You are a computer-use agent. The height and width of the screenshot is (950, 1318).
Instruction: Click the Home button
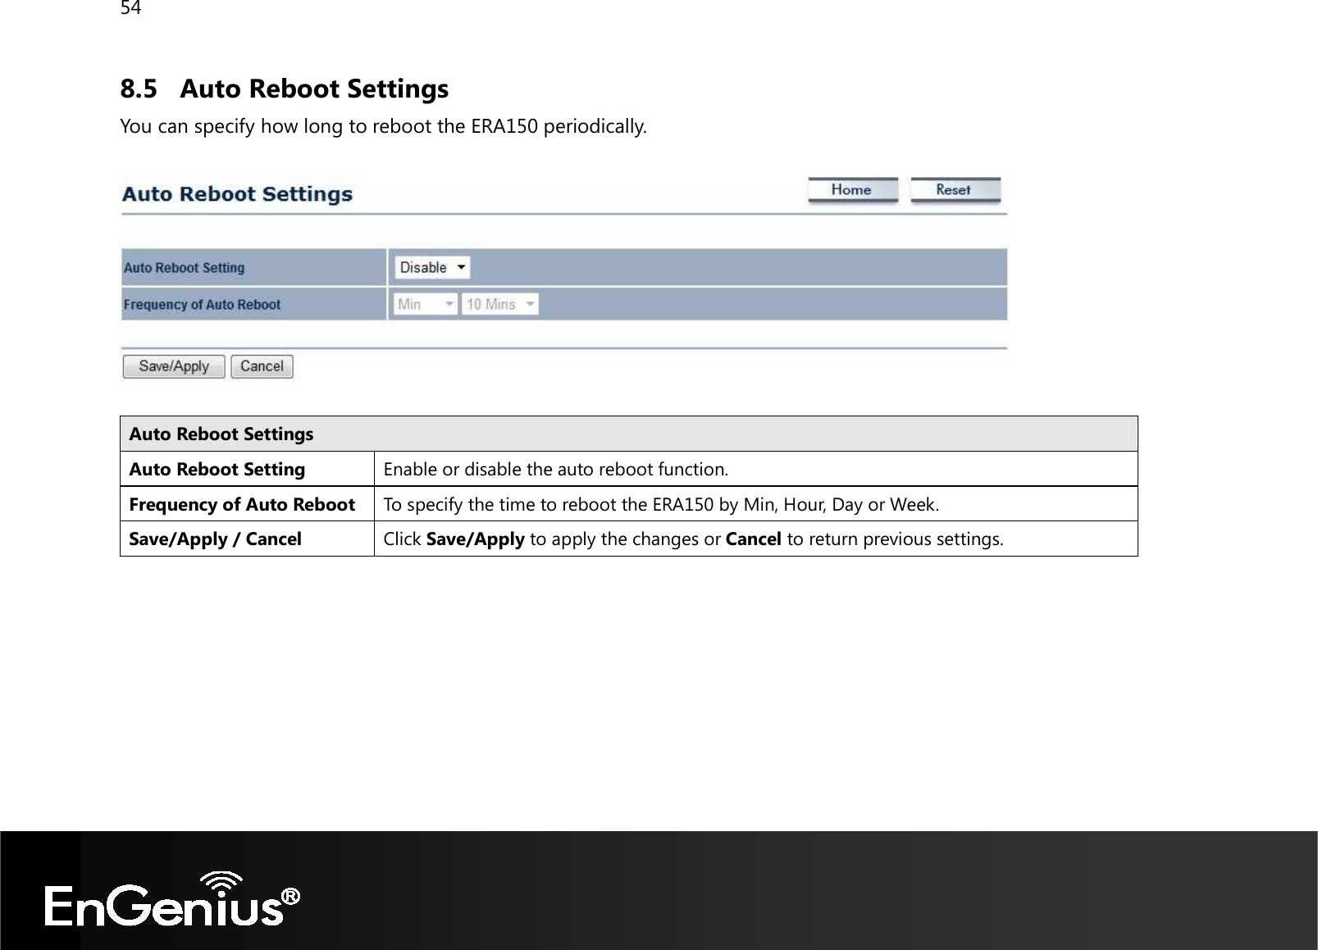[852, 190]
